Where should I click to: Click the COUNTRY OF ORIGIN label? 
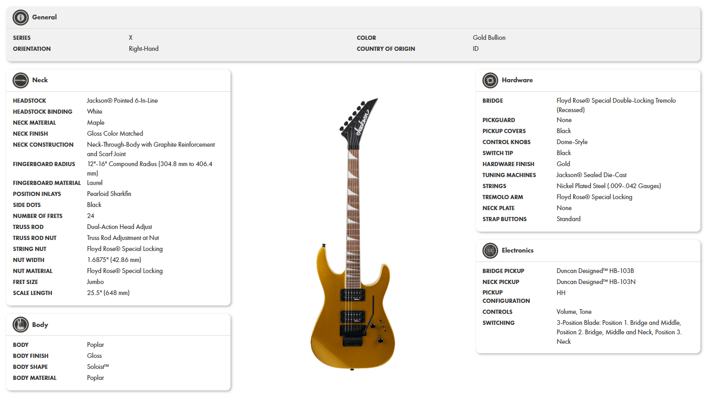pyautogui.click(x=386, y=49)
